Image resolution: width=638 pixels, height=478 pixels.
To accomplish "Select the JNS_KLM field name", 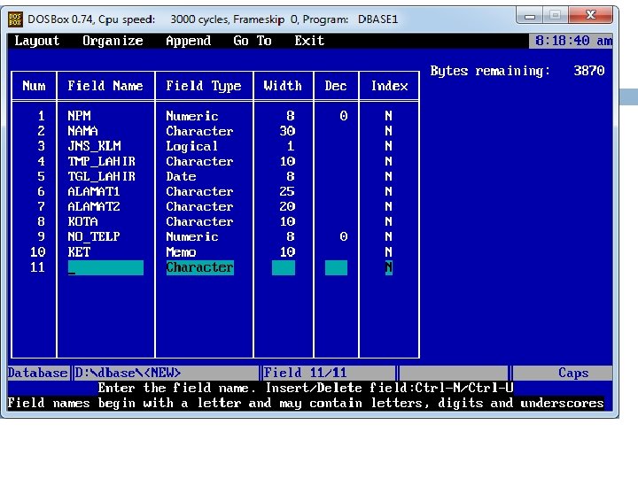I will pyautogui.click(x=95, y=146).
